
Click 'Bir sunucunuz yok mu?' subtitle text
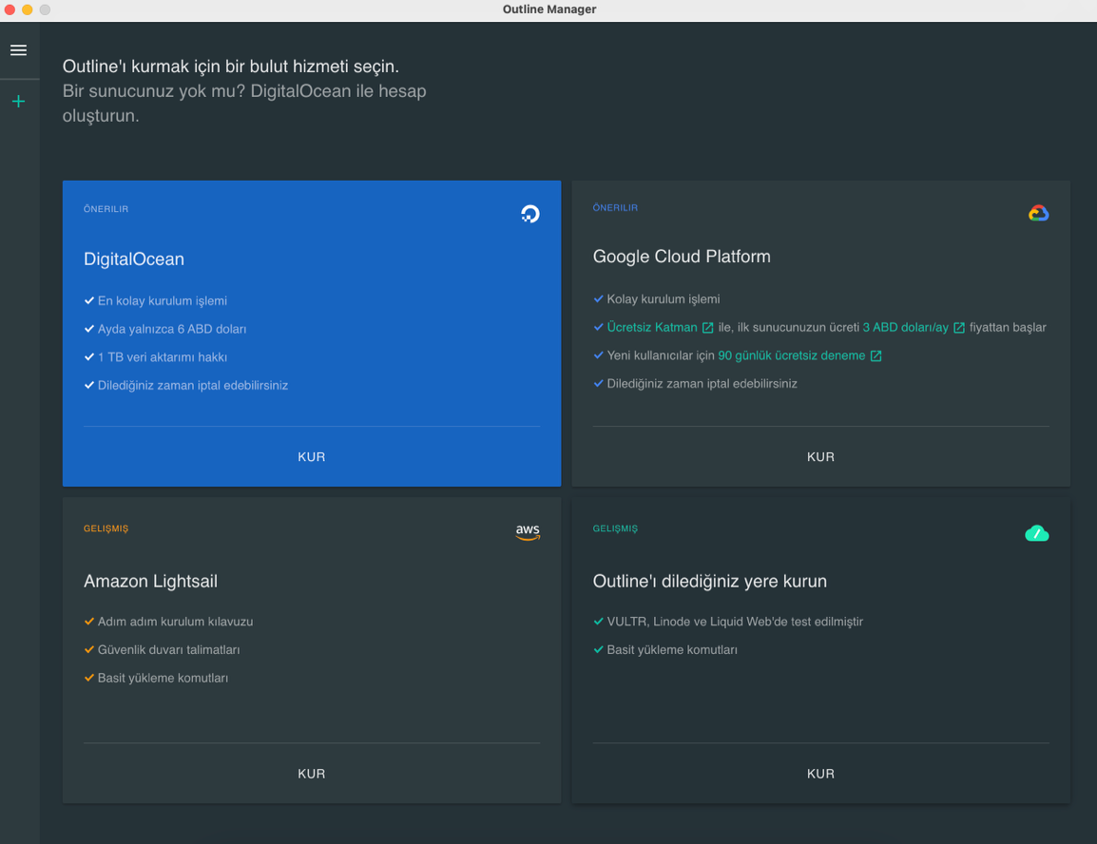153,91
